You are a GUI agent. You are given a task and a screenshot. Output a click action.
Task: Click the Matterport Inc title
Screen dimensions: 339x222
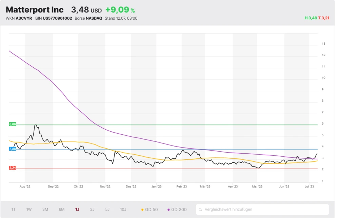pyautogui.click(x=35, y=9)
